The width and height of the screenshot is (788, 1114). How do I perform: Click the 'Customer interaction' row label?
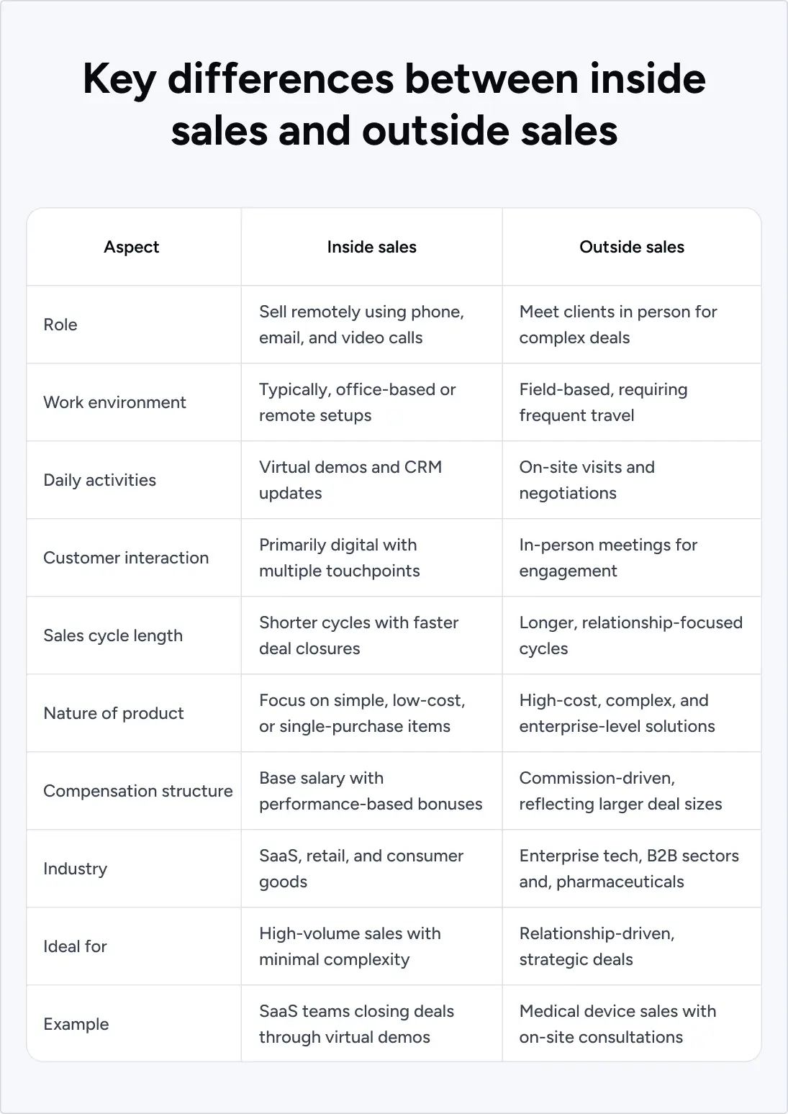126,558
